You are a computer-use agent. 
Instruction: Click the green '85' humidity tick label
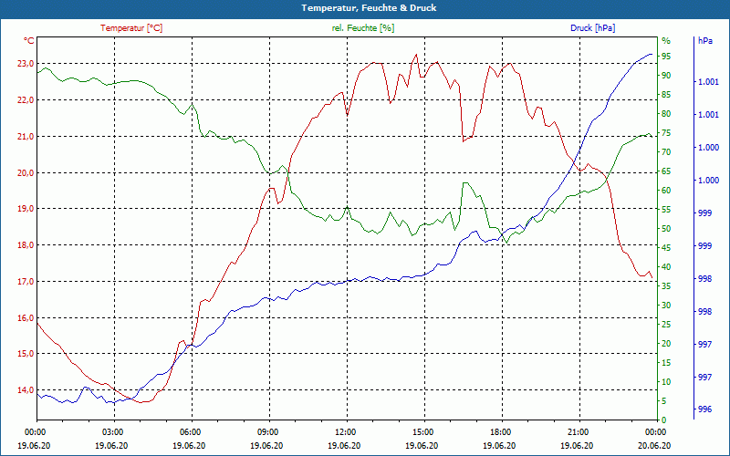tap(666, 95)
